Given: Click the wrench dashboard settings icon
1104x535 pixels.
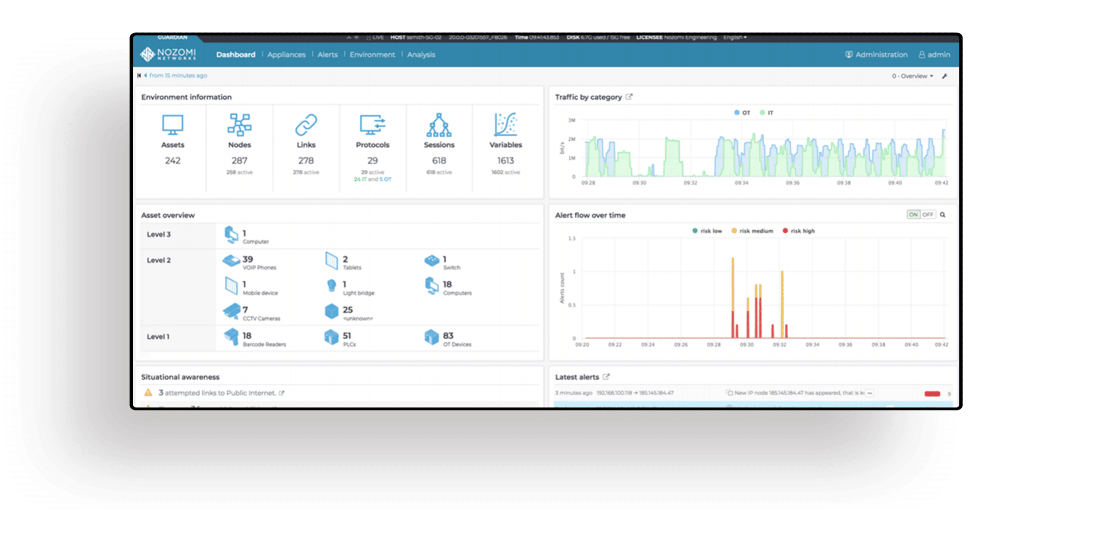Looking at the screenshot, I should (944, 76).
